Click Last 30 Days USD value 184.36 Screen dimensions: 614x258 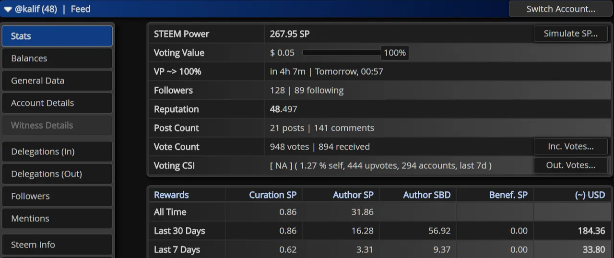pos(591,231)
